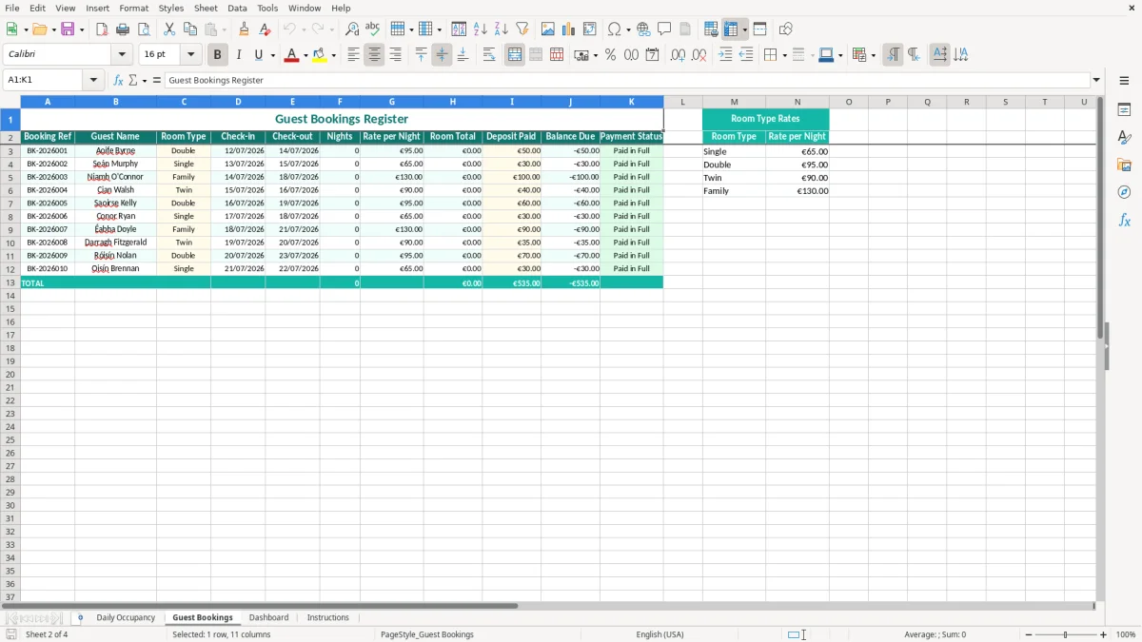
Task: Click the zoom out minus button
Action: pos(1029,634)
